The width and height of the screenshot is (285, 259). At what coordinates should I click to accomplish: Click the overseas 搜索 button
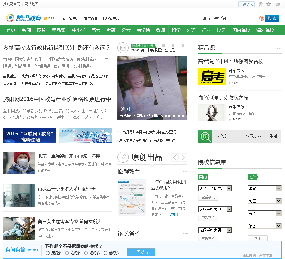coord(257,238)
